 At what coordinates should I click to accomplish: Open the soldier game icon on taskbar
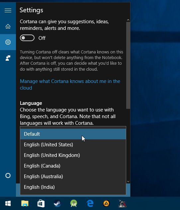pyautogui.click(x=123, y=203)
